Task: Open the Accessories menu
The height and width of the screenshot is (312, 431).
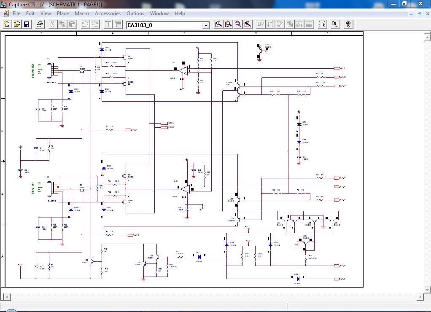Action: pos(108,13)
